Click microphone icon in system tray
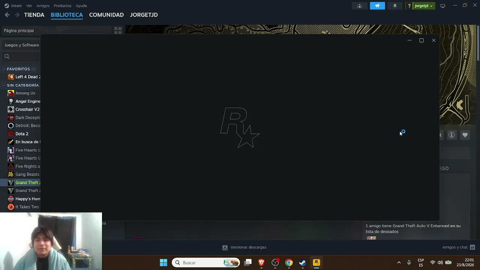Viewport: 480px width, 270px height. click(409, 262)
